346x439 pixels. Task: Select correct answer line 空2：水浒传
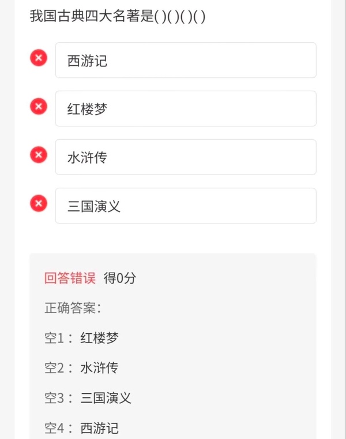(82, 368)
